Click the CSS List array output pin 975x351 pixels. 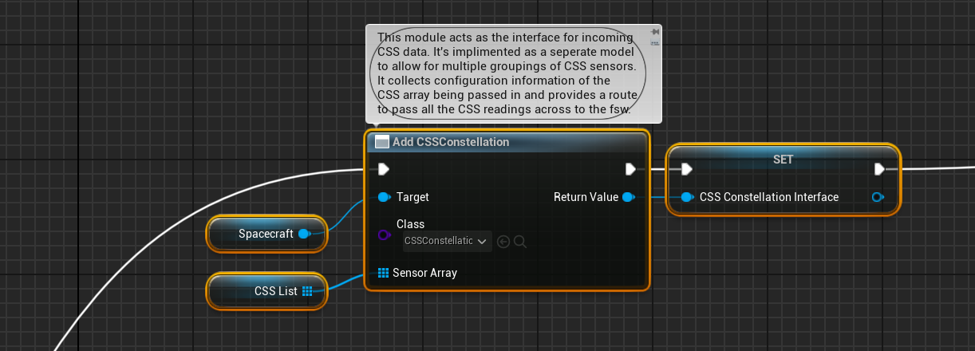[x=308, y=291]
